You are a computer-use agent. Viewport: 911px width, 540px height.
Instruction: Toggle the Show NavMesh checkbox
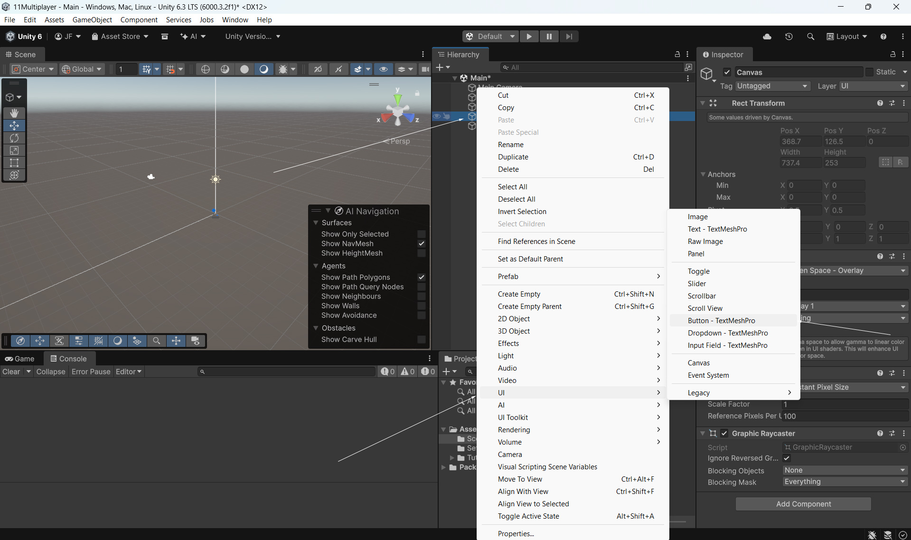click(421, 243)
